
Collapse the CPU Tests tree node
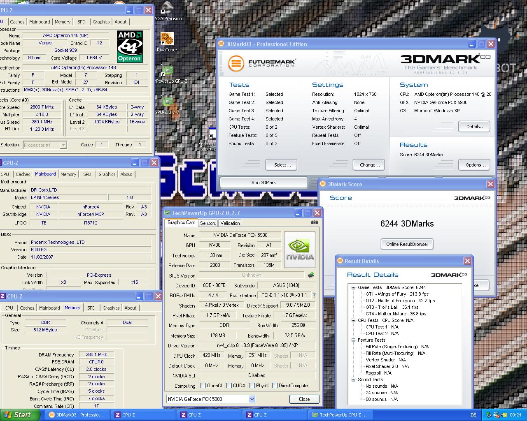coord(353,320)
